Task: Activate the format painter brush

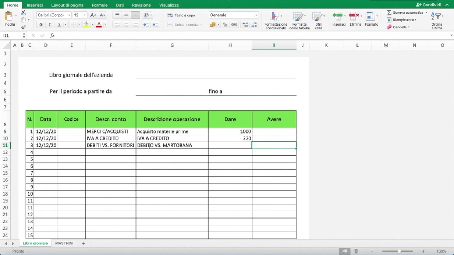Action: (x=23, y=27)
